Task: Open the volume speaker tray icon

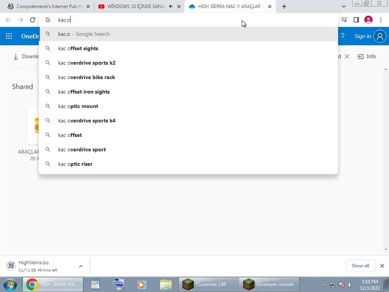Action: click(x=351, y=285)
